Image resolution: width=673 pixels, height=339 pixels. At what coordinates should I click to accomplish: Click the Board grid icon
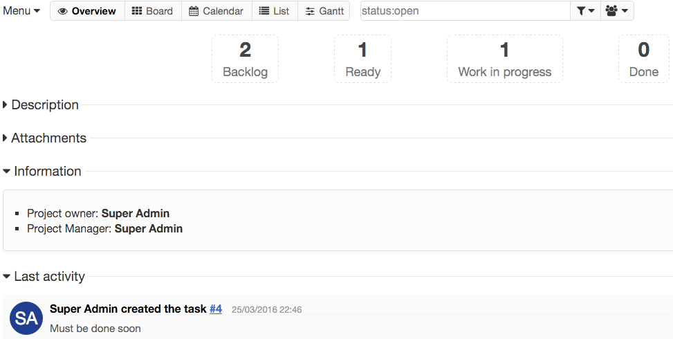[137, 11]
